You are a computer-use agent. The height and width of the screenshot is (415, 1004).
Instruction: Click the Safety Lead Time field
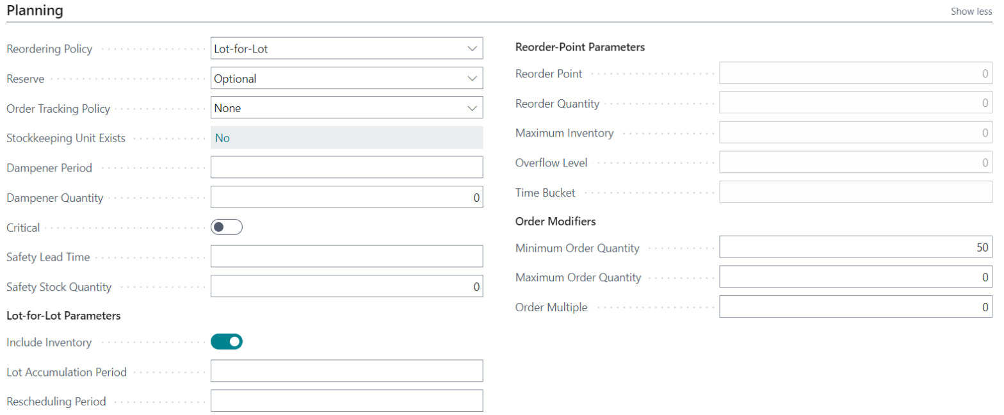(x=346, y=256)
